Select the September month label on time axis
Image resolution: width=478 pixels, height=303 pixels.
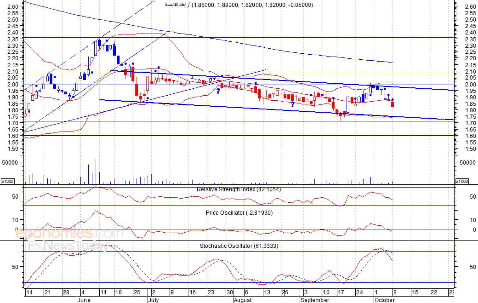pos(315,300)
